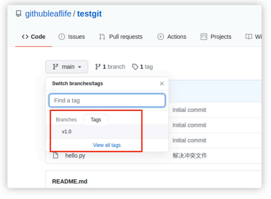Click the branch icon beside 1 branch
The height and width of the screenshot is (199, 271).
pos(98,66)
